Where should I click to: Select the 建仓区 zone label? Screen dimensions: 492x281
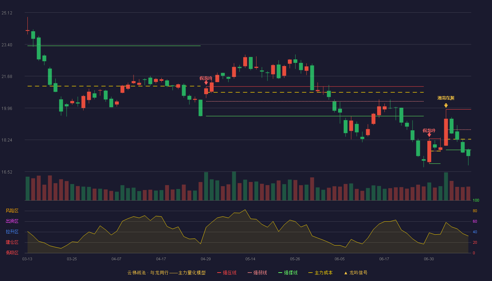tap(12, 242)
